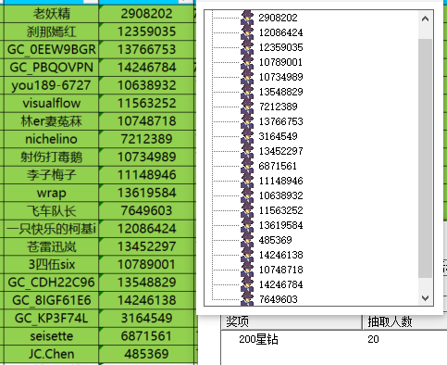This screenshot has height=365, width=447.
Task: Click the avatar icon beside 10789001 in the list
Action: pos(247,62)
